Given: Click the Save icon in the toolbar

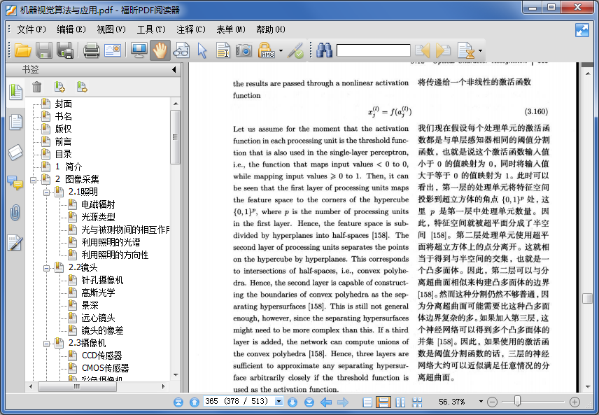Looking at the screenshot, I should point(44,50).
